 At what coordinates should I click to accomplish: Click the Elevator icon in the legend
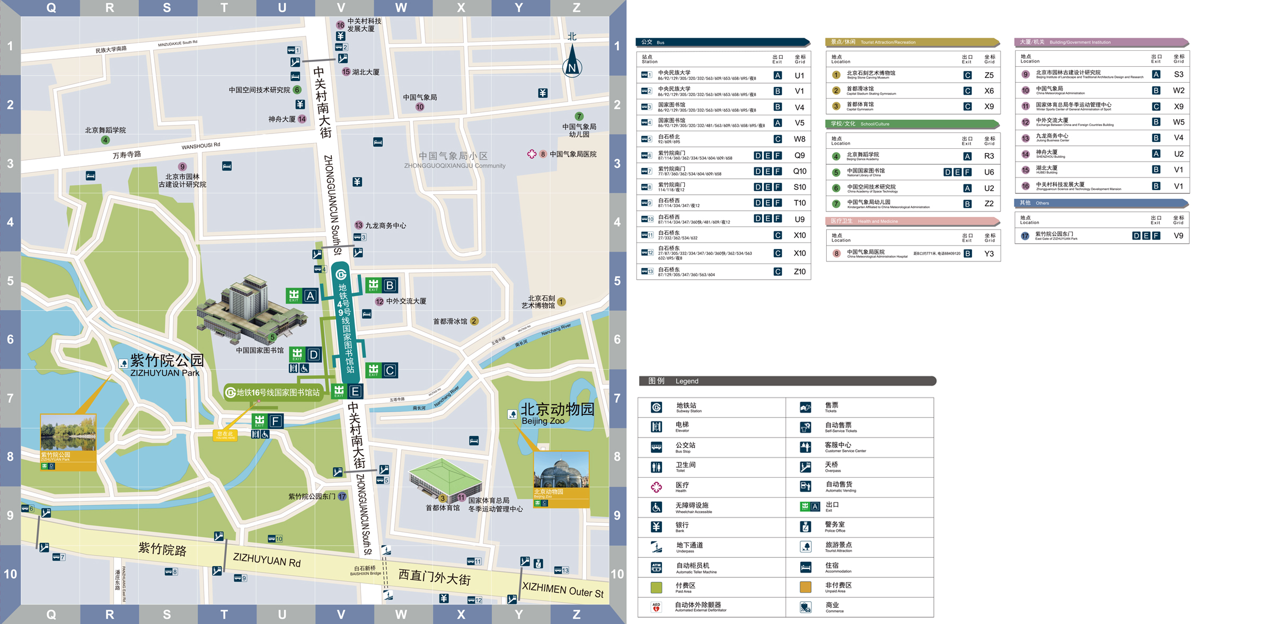[x=656, y=427]
